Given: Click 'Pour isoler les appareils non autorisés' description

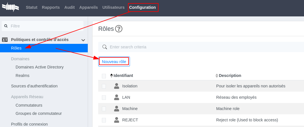Looking at the screenshot, I should 251,86.
